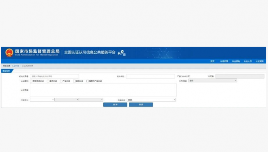Go to 首页 in navigation bar
The height and width of the screenshot is (152, 268).
click(x=212, y=61)
